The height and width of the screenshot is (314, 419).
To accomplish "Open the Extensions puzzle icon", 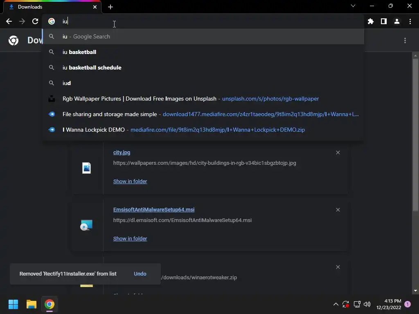I will pos(371,21).
